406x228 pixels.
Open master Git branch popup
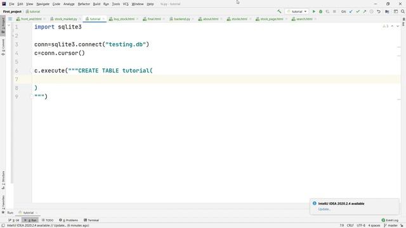391,225
